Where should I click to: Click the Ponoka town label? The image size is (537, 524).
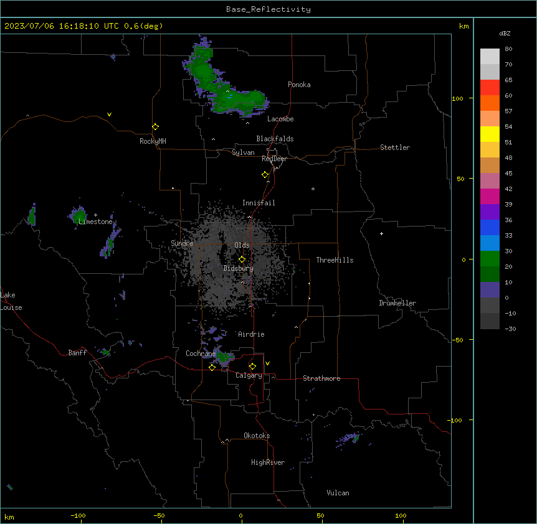point(299,85)
